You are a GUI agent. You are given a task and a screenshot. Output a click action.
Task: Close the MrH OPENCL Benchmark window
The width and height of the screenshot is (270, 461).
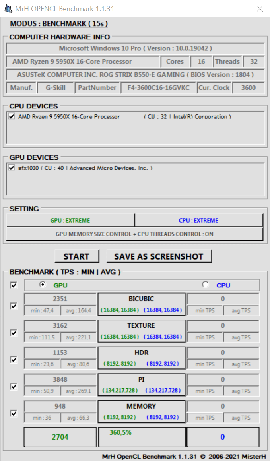260,8
